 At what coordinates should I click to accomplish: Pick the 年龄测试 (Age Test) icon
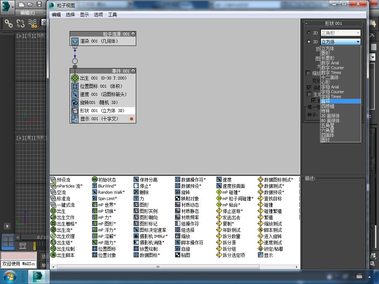(219, 230)
